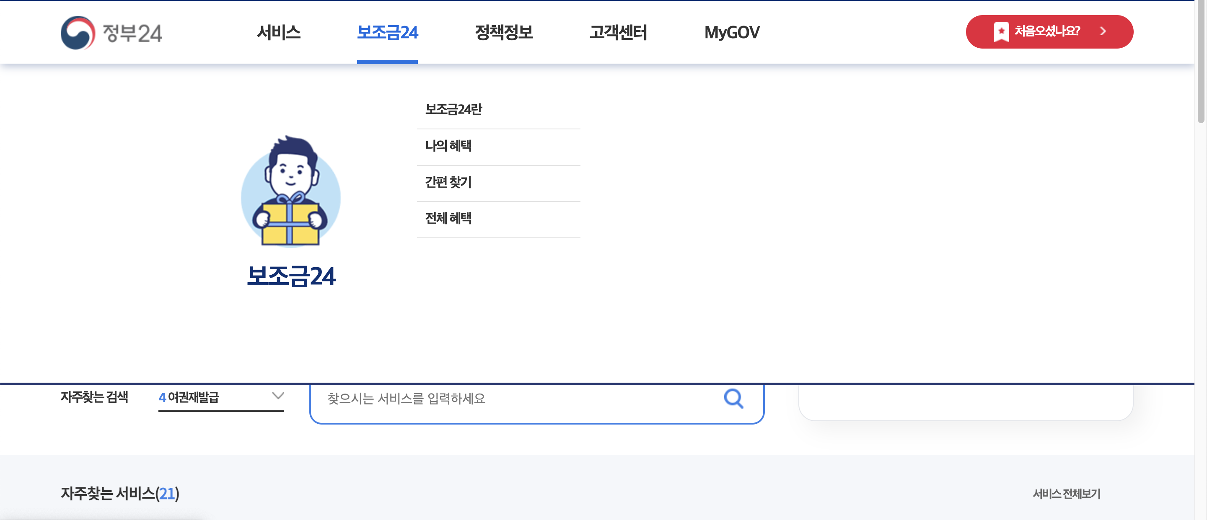
Task: Open the 보조금24 top menu
Action: point(387,32)
